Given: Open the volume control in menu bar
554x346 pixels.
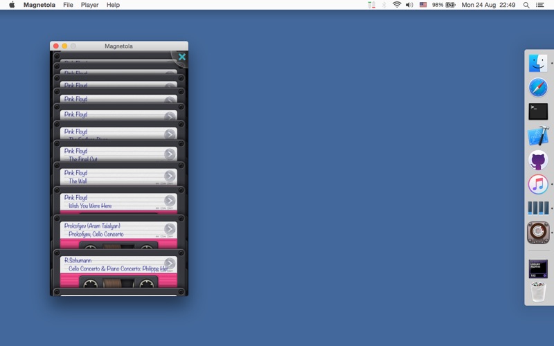Looking at the screenshot, I should pyautogui.click(x=409, y=5).
